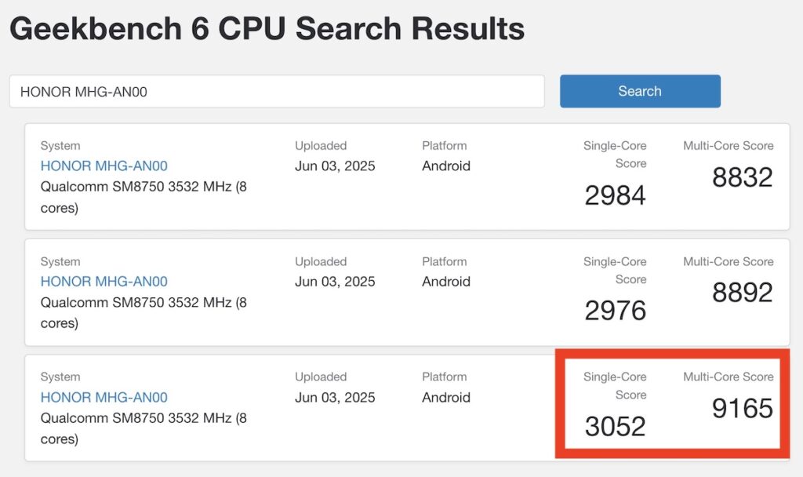Select multi-core score 8892
The height and width of the screenshot is (477, 803).
[742, 293]
